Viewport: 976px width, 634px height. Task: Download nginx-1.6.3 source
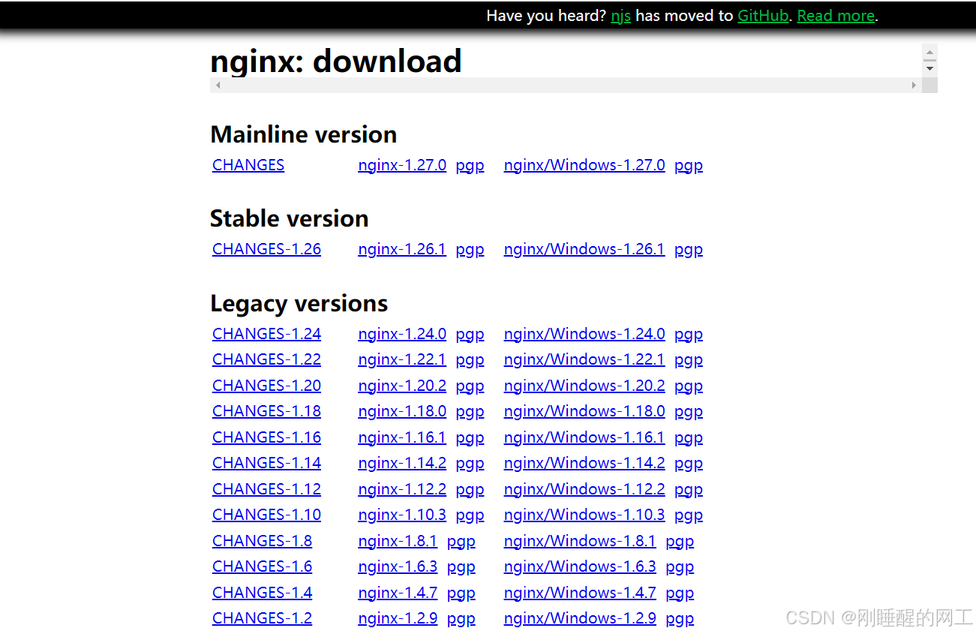[x=398, y=566]
